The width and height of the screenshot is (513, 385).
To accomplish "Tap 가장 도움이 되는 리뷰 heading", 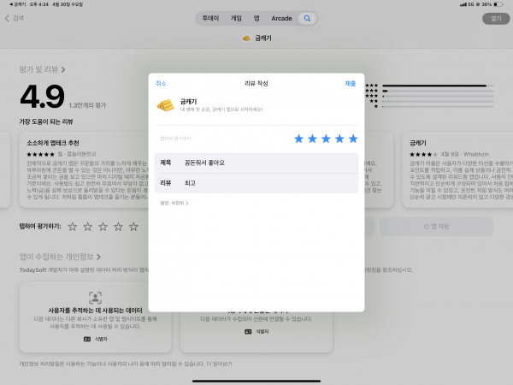I will tap(46, 121).
